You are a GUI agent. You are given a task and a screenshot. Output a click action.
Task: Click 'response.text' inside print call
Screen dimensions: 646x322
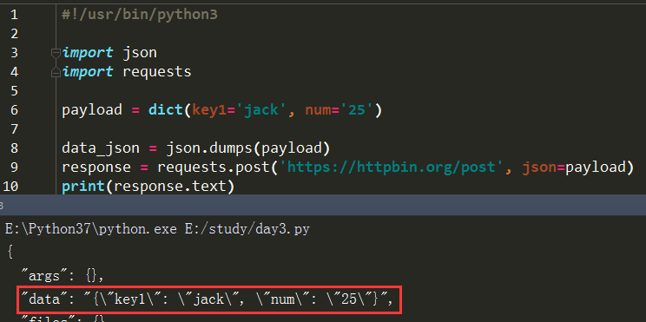(x=169, y=186)
